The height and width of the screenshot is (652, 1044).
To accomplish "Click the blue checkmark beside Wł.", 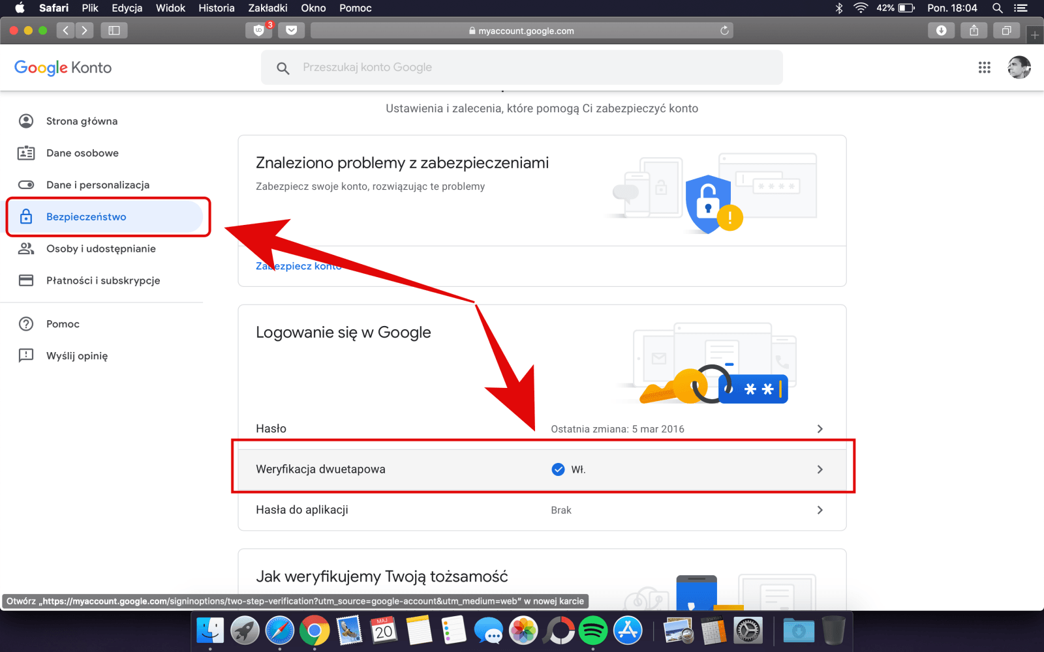I will tap(558, 469).
